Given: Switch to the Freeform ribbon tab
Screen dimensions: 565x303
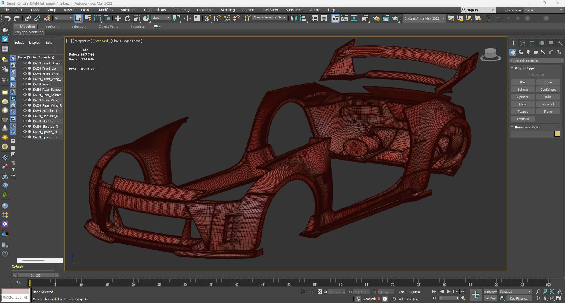Looking at the screenshot, I should 51,26.
